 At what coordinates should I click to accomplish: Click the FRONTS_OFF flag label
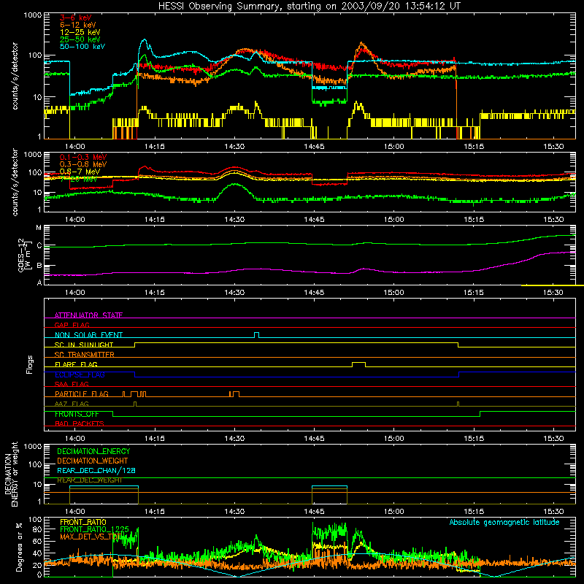pos(77,414)
